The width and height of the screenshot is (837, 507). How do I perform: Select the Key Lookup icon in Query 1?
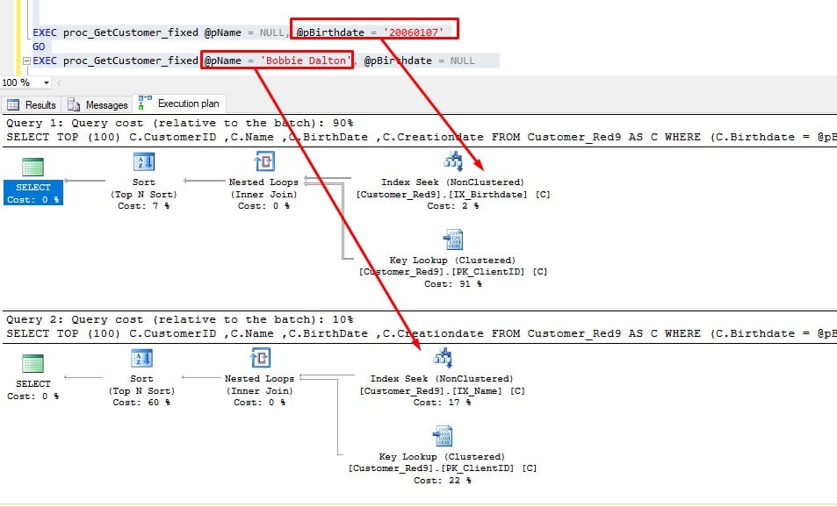pyautogui.click(x=453, y=240)
